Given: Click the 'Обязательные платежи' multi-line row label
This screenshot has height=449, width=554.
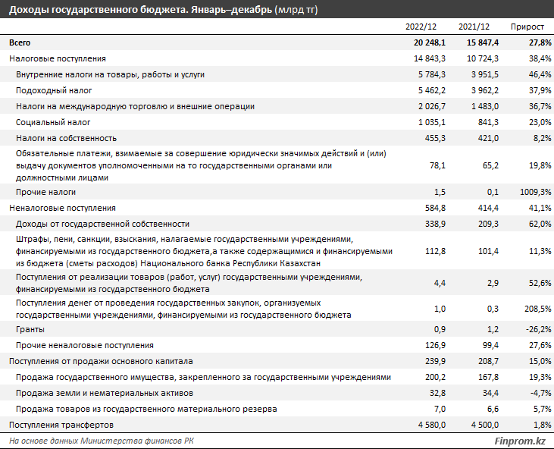Looking at the screenshot, I should pos(201,165).
